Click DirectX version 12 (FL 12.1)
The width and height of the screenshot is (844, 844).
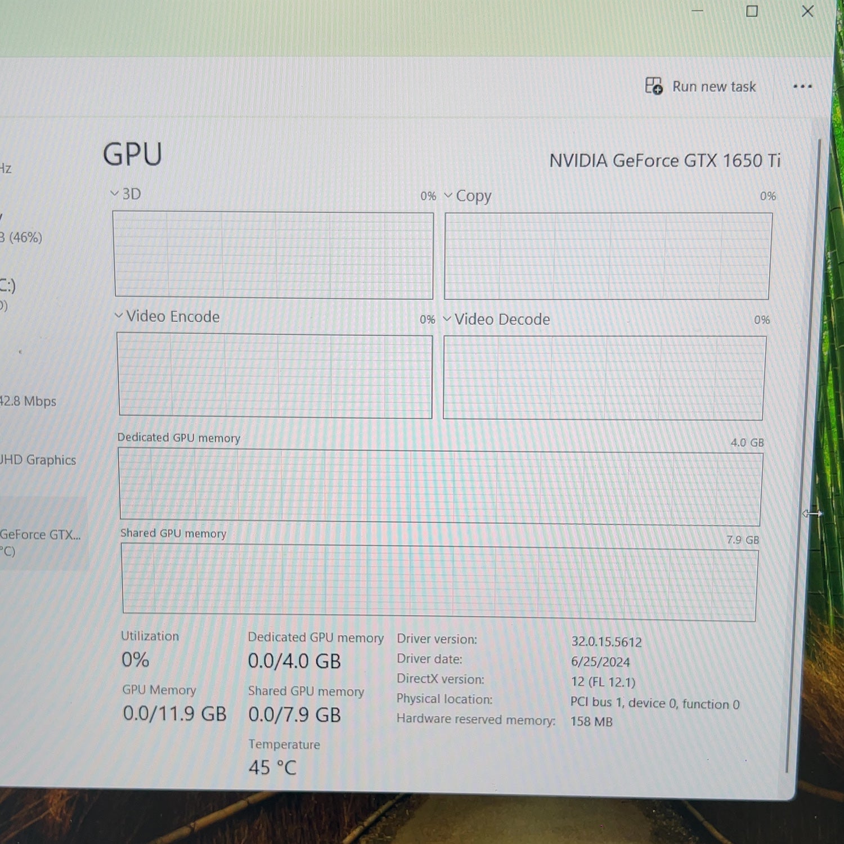click(603, 682)
